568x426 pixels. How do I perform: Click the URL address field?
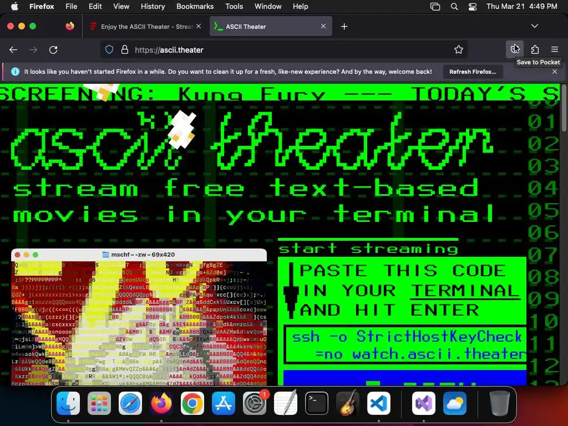coord(283,49)
